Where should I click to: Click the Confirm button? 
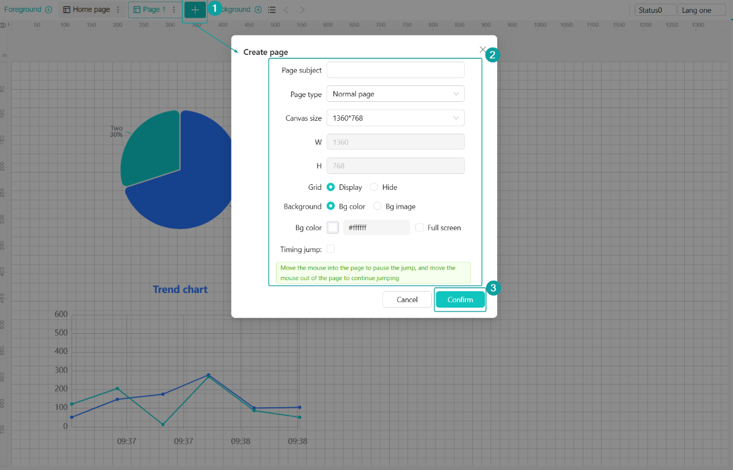coord(460,300)
